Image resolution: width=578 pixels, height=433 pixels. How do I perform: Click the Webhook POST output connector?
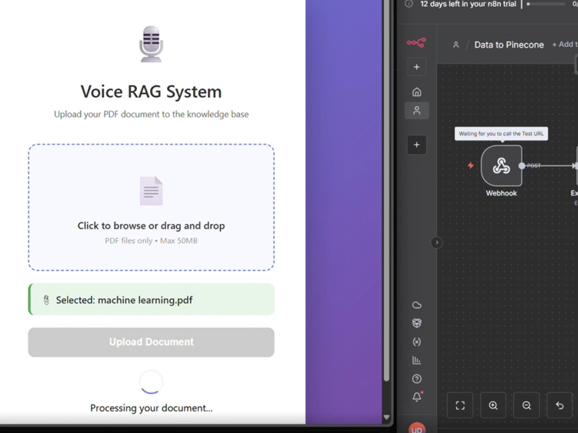[521, 165]
